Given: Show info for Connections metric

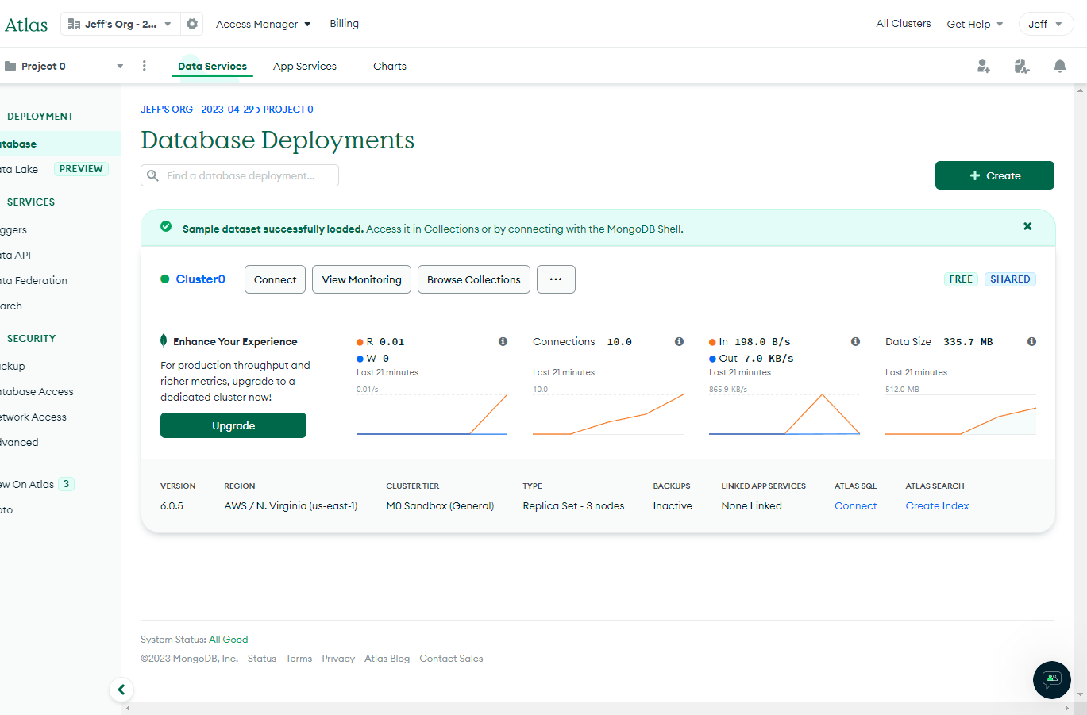Looking at the screenshot, I should pos(679,341).
